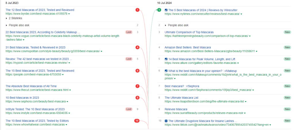Click red position 7 badge for The Cut
The width and height of the screenshot is (294, 130).
[x=138, y=86]
